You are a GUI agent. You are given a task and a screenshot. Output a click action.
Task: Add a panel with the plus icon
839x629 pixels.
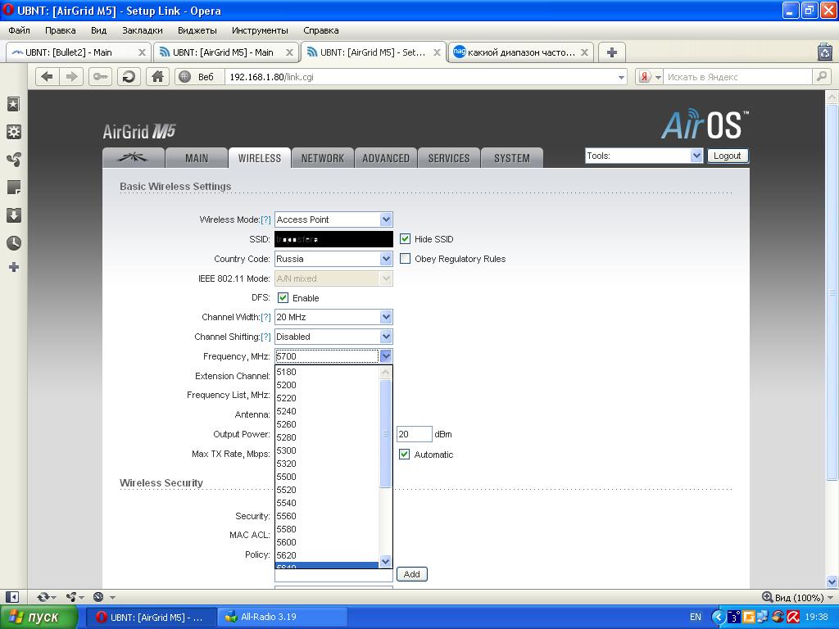(x=13, y=267)
